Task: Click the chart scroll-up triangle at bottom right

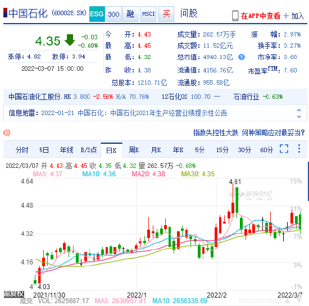Action: click(287, 301)
